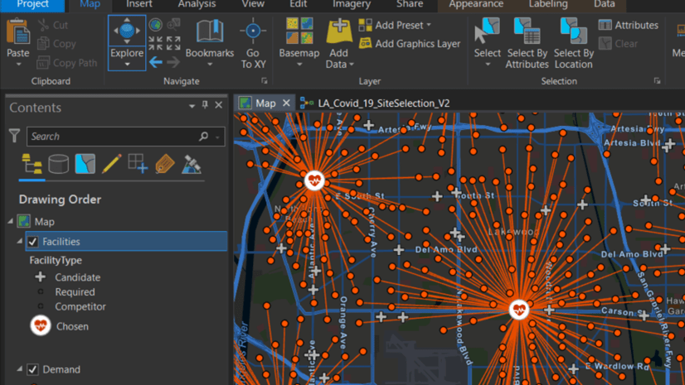
Task: Click the Add Graphics Layer button
Action: coord(409,44)
